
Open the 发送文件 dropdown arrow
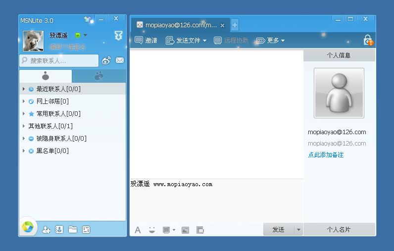click(204, 41)
